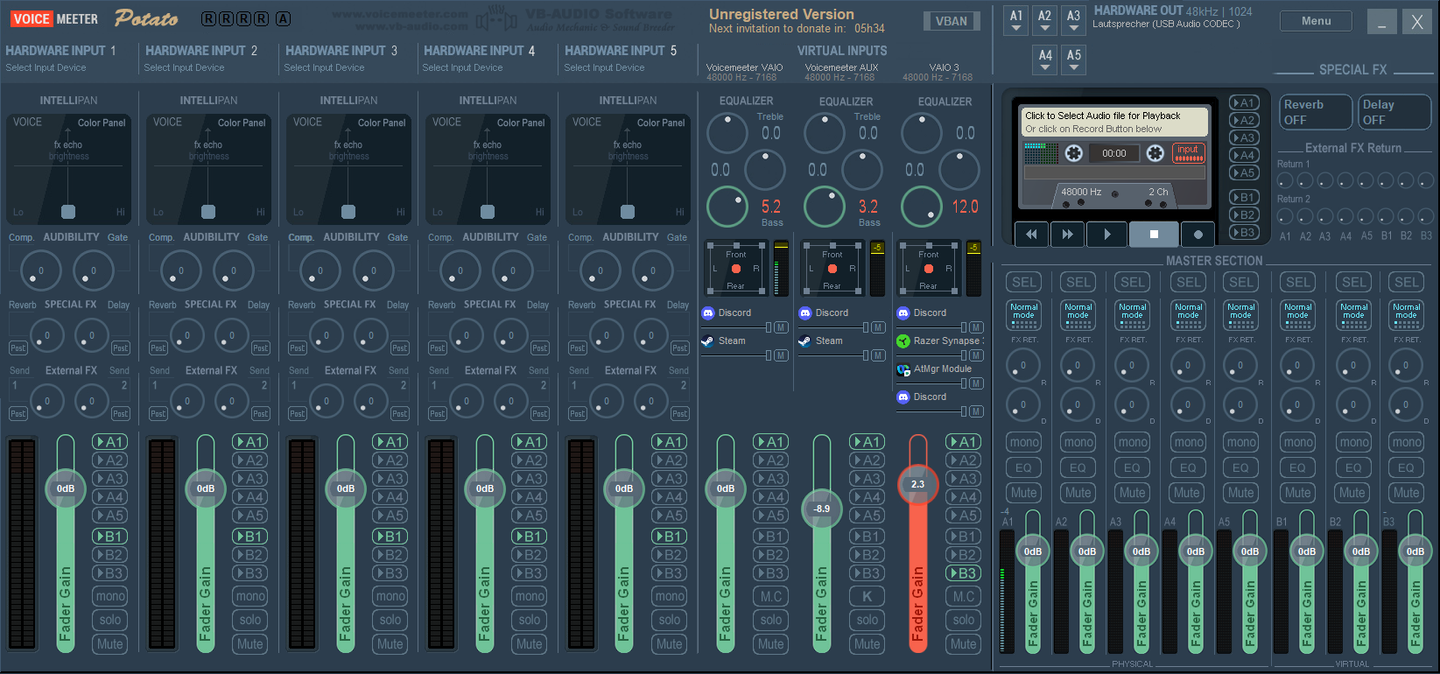The image size is (1440, 674).
Task: Click the cassette Record button
Action: tap(1198, 235)
